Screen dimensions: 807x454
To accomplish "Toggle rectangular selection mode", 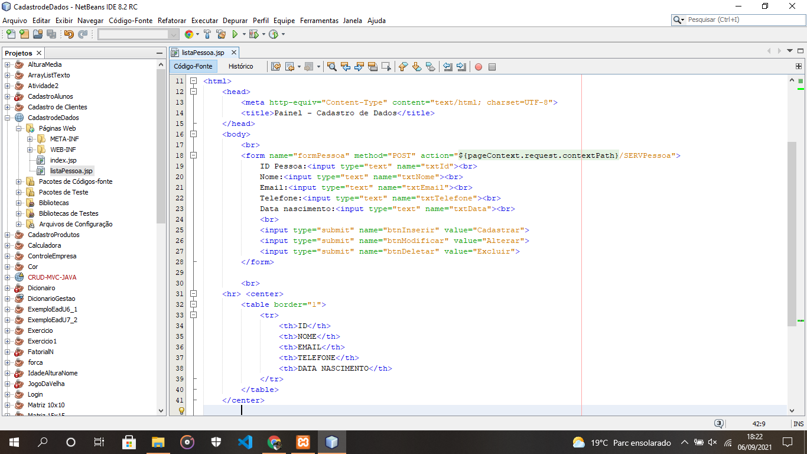I will pyautogui.click(x=386, y=67).
